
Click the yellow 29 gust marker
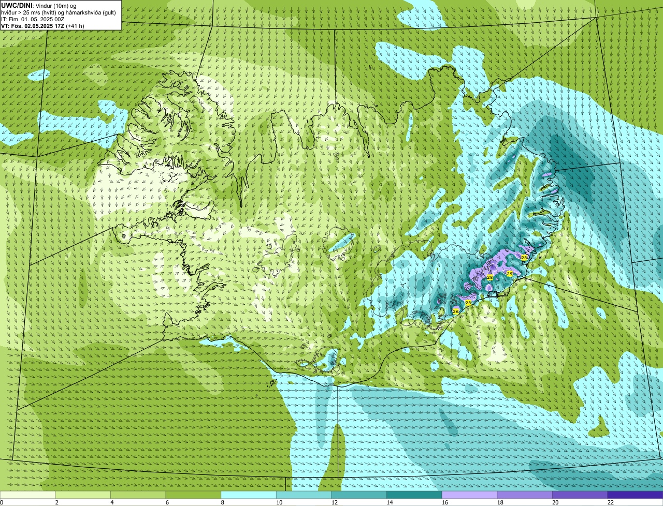(x=510, y=274)
